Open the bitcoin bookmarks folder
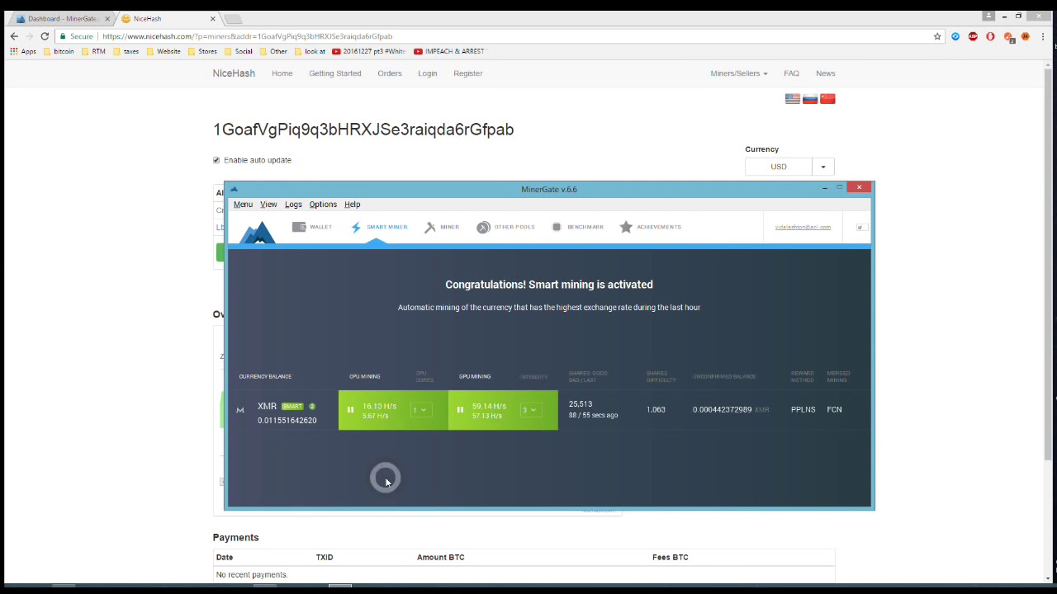This screenshot has width=1057, height=594. [57, 51]
